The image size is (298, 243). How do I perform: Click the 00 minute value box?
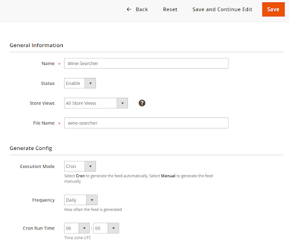[101, 228]
